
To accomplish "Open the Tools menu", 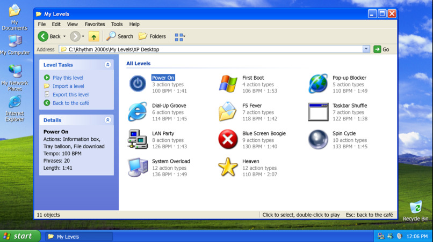I will click(x=117, y=24).
